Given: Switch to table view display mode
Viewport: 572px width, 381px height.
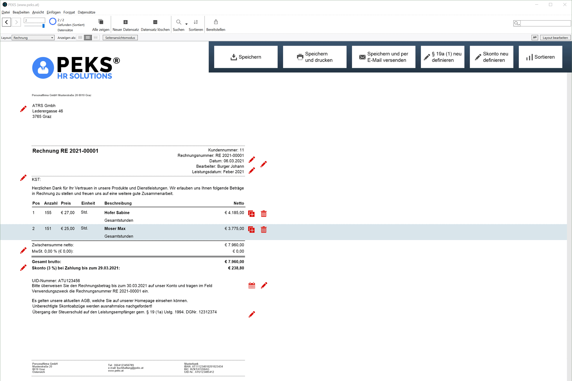Looking at the screenshot, I should click(96, 38).
